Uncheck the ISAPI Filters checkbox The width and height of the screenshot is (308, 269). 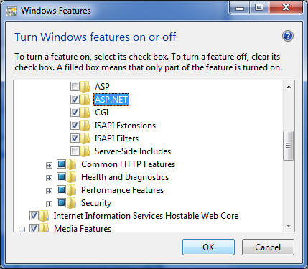click(x=75, y=138)
